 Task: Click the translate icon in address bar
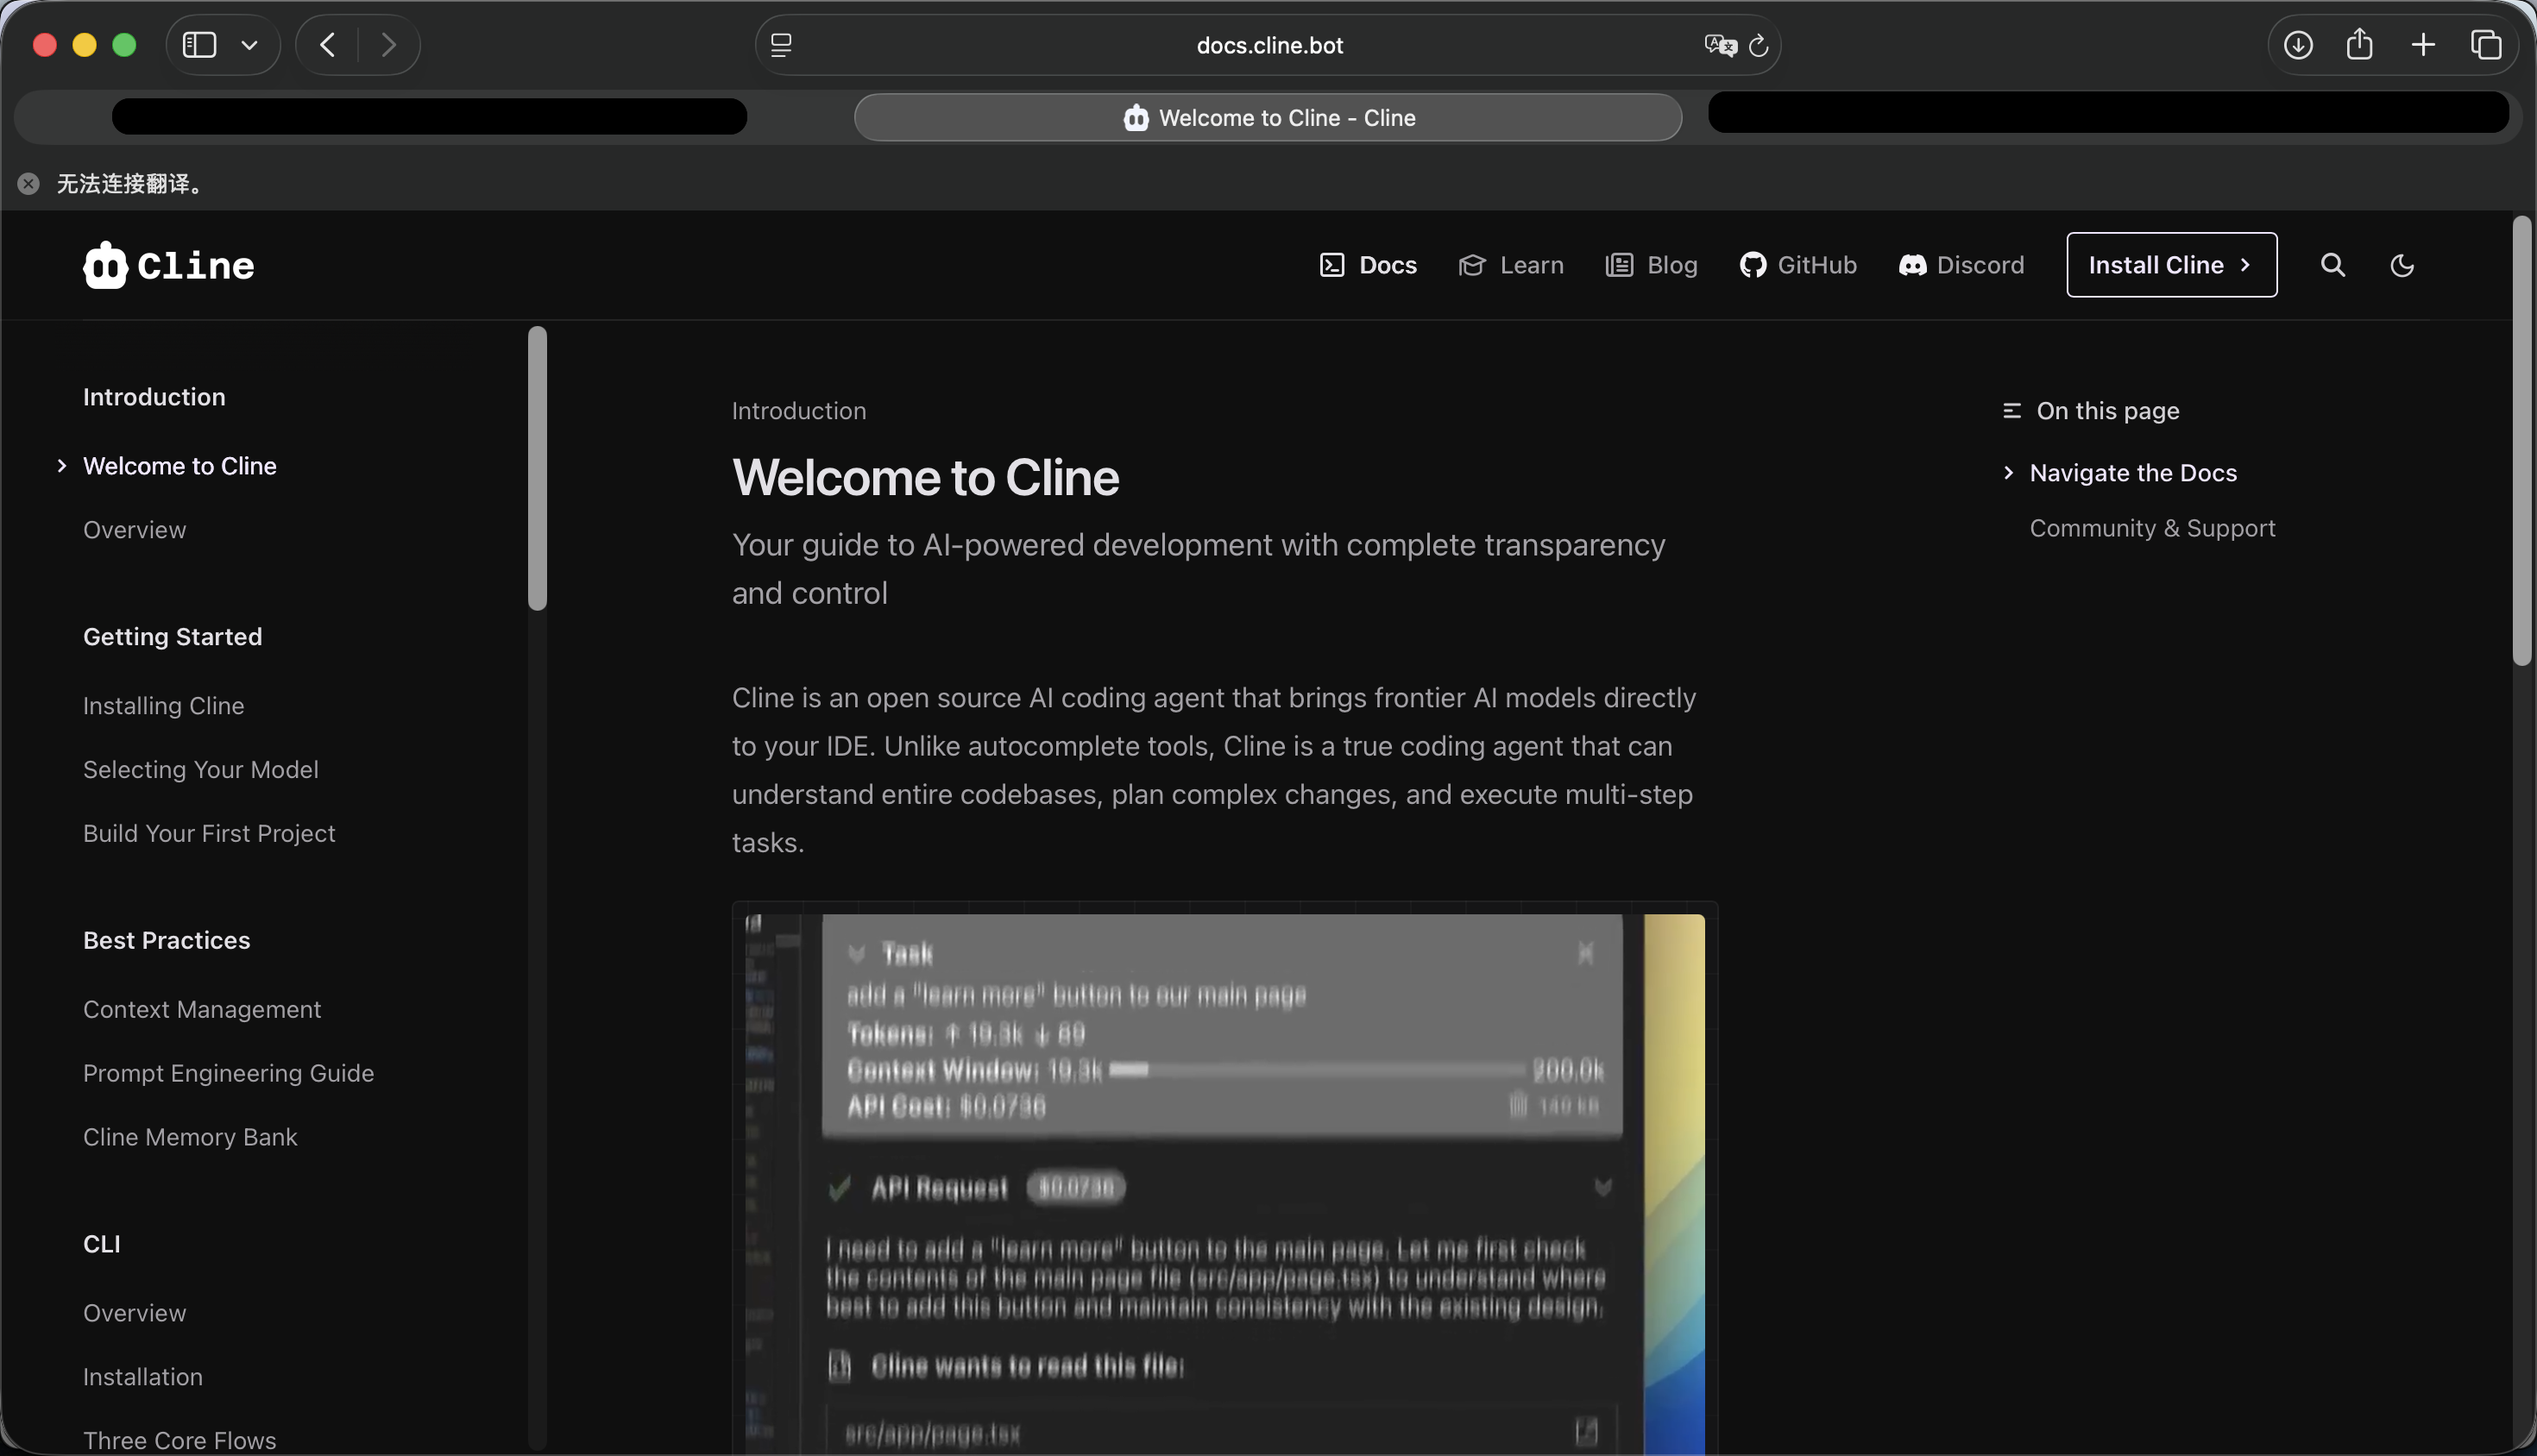click(x=1720, y=45)
